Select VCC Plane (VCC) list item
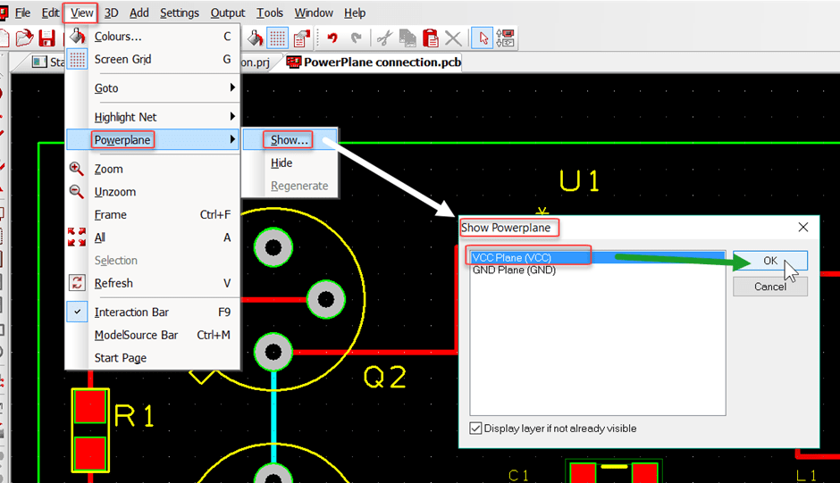Screen dimensions: 840x483 pos(597,257)
